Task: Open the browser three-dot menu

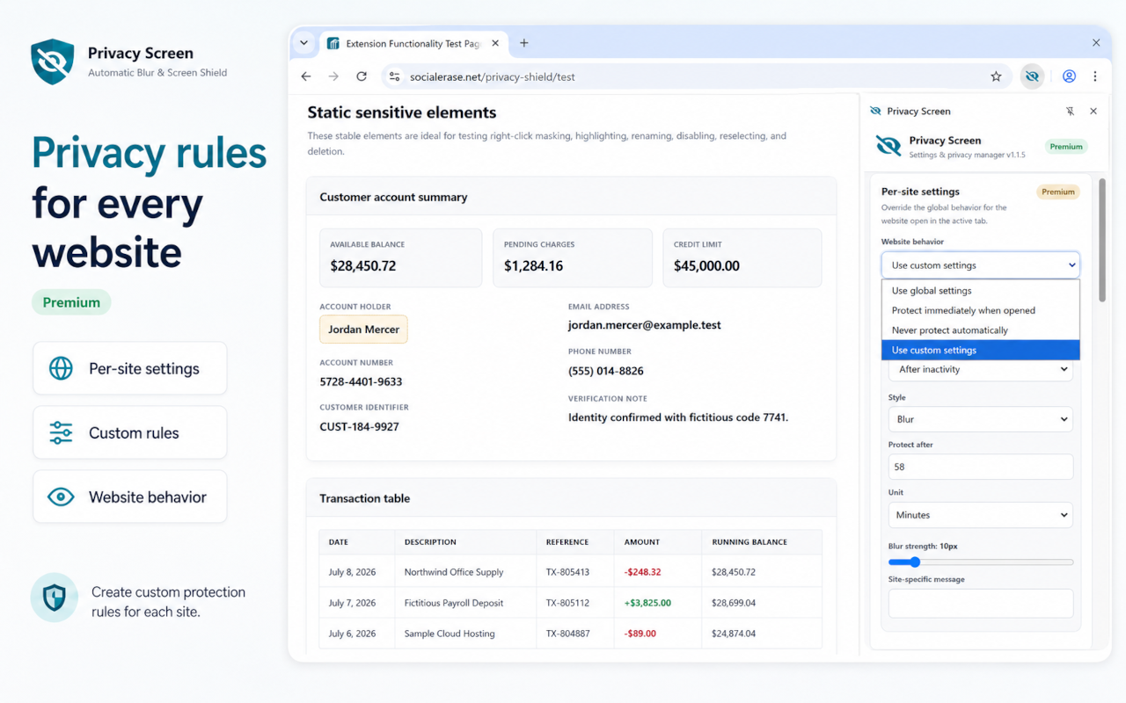Action: pyautogui.click(x=1095, y=76)
